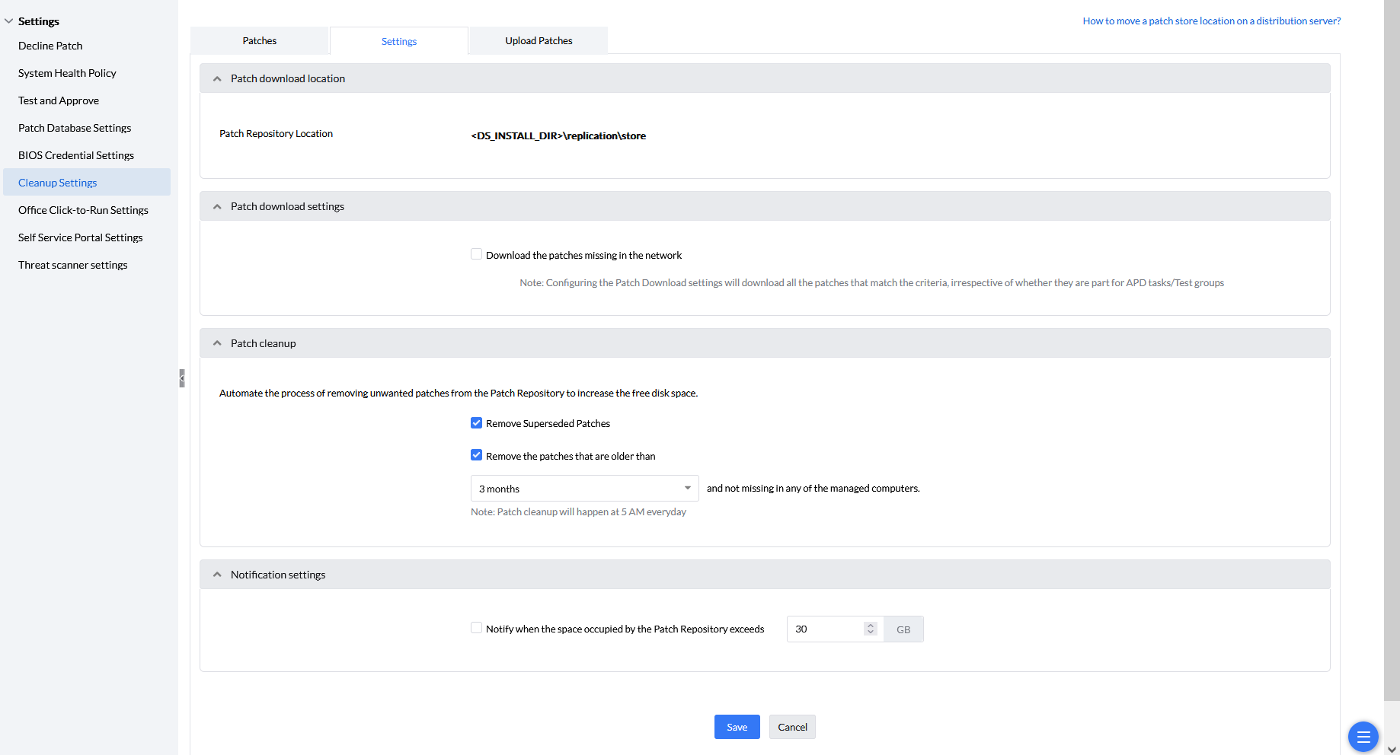Image resolution: width=1400 pixels, height=755 pixels.
Task: Collapse the Patch cleanup section
Action: coord(217,342)
